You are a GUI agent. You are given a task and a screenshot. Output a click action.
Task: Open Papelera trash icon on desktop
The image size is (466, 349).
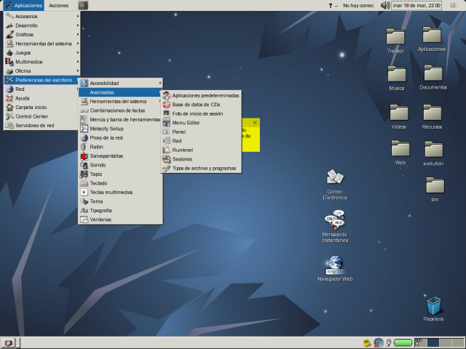433,307
